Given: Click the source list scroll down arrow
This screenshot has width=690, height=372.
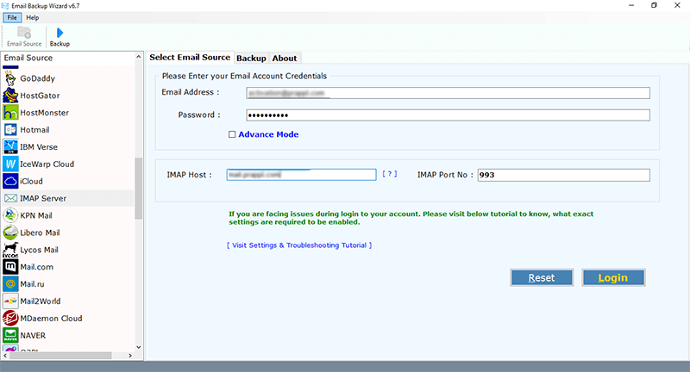Looking at the screenshot, I should pyautogui.click(x=139, y=347).
